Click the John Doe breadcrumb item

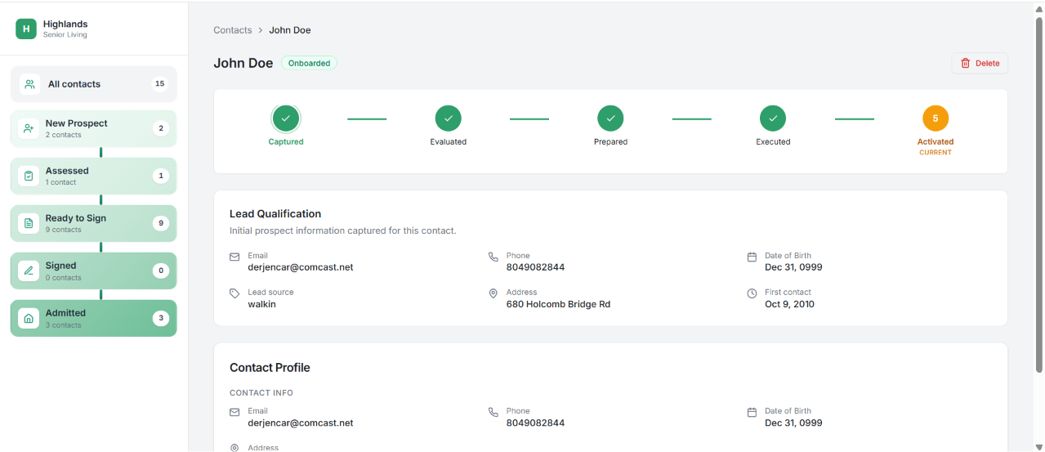tap(290, 30)
